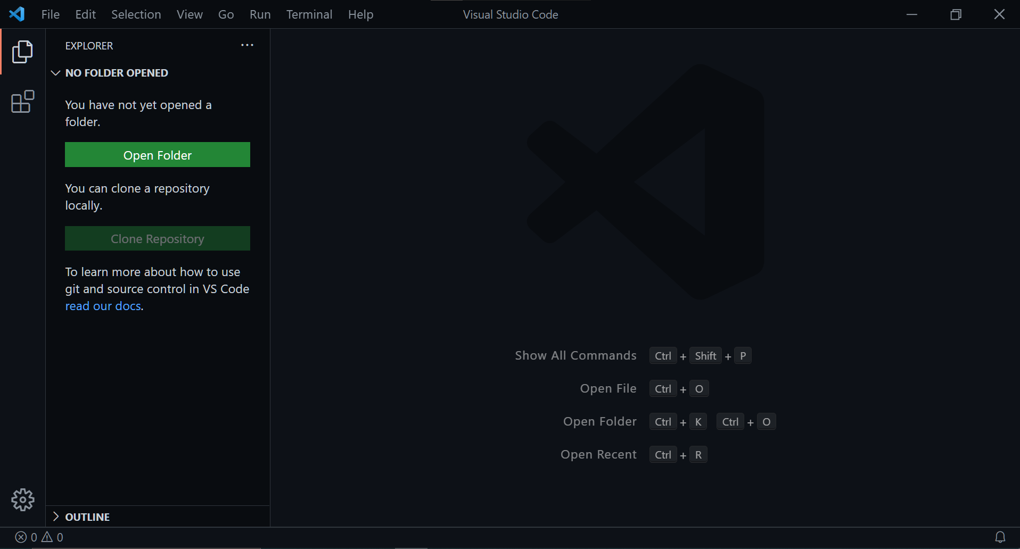Click the VS Code logo in the title bar

pos(17,14)
